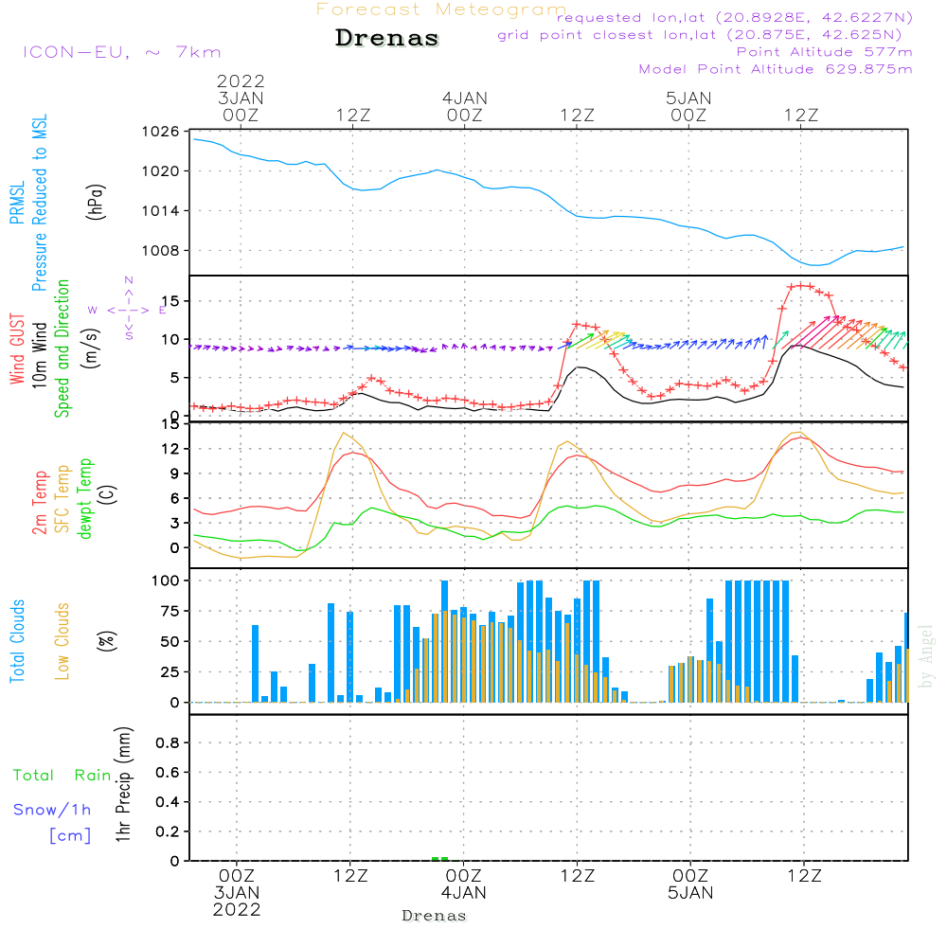Click the "0.2" precipitation axis value
Image resolution: width=947 pixels, height=947 pixels.
click(168, 831)
